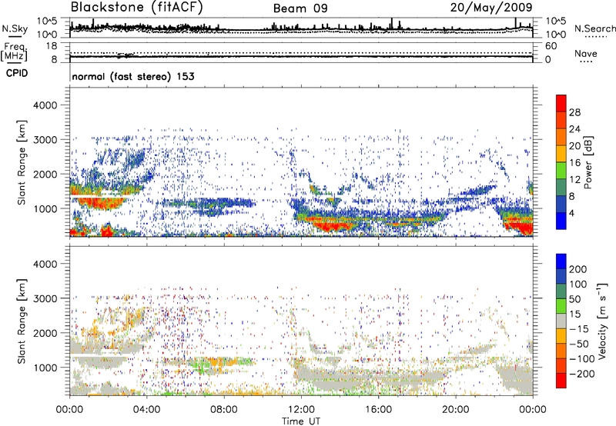Click 'Slant Range [km]' label of velocity panel

tap(22, 321)
